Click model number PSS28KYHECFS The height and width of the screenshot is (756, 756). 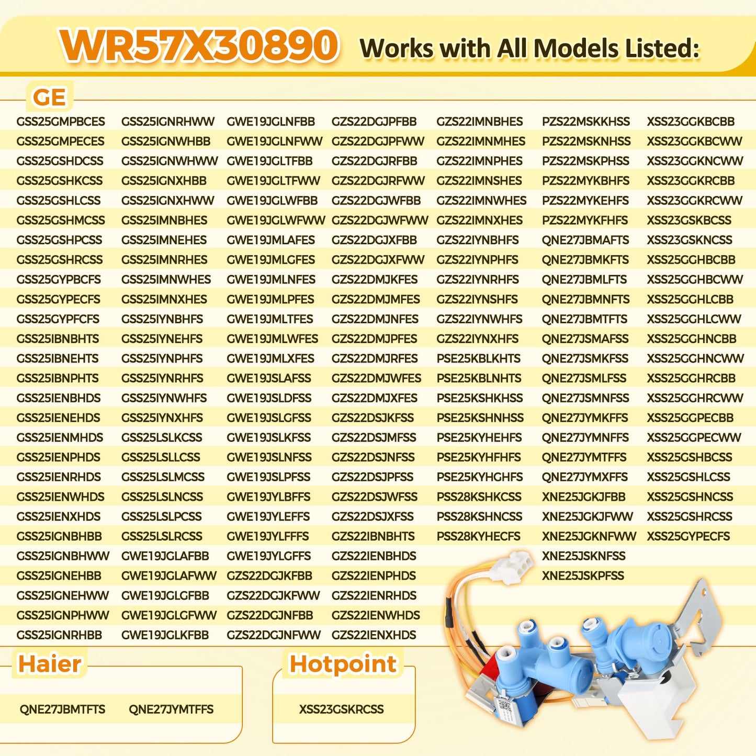pos(479,536)
